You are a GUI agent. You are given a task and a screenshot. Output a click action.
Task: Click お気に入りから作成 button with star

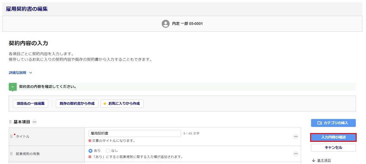pos(122,104)
